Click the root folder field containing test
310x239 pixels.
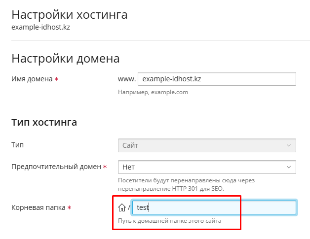214,207
